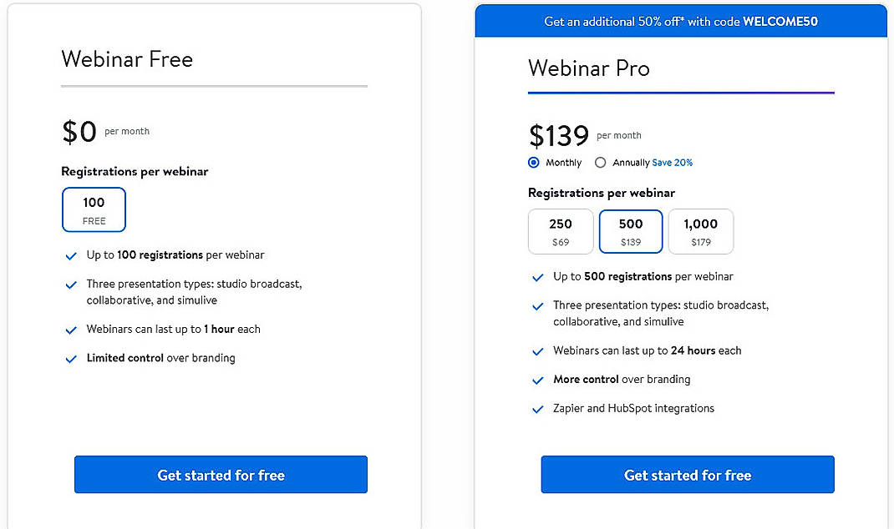
Task: Click the Save 20% link
Action: click(671, 162)
